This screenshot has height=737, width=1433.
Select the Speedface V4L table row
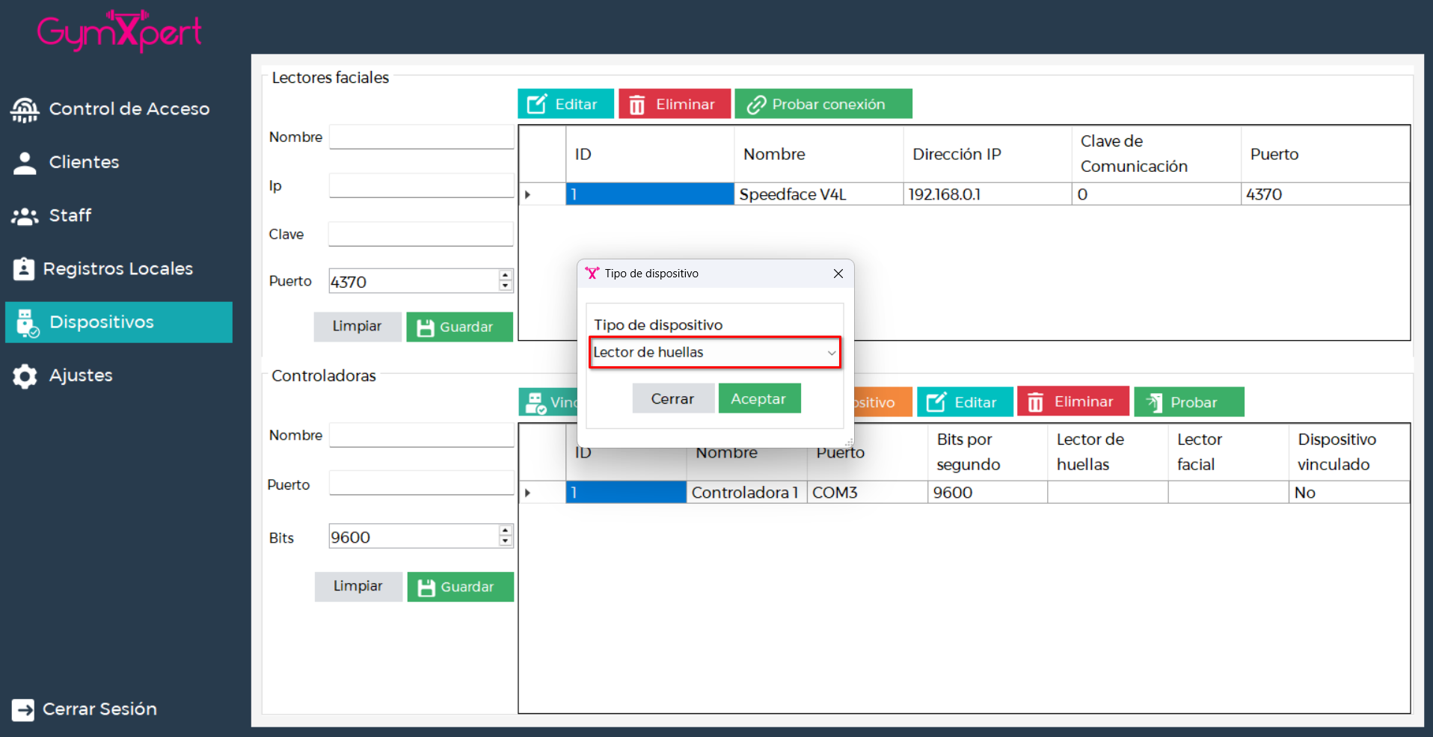(x=793, y=194)
